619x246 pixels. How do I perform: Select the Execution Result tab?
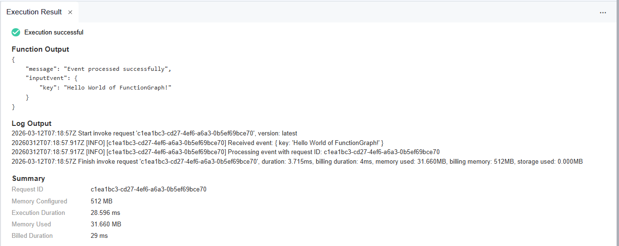(34, 12)
